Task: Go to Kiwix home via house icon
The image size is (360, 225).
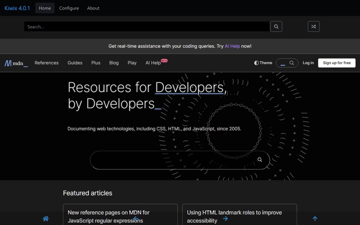Action: [46, 219]
